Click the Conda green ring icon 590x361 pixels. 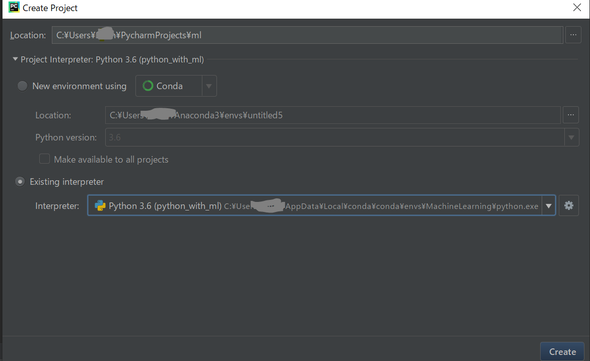click(x=148, y=86)
